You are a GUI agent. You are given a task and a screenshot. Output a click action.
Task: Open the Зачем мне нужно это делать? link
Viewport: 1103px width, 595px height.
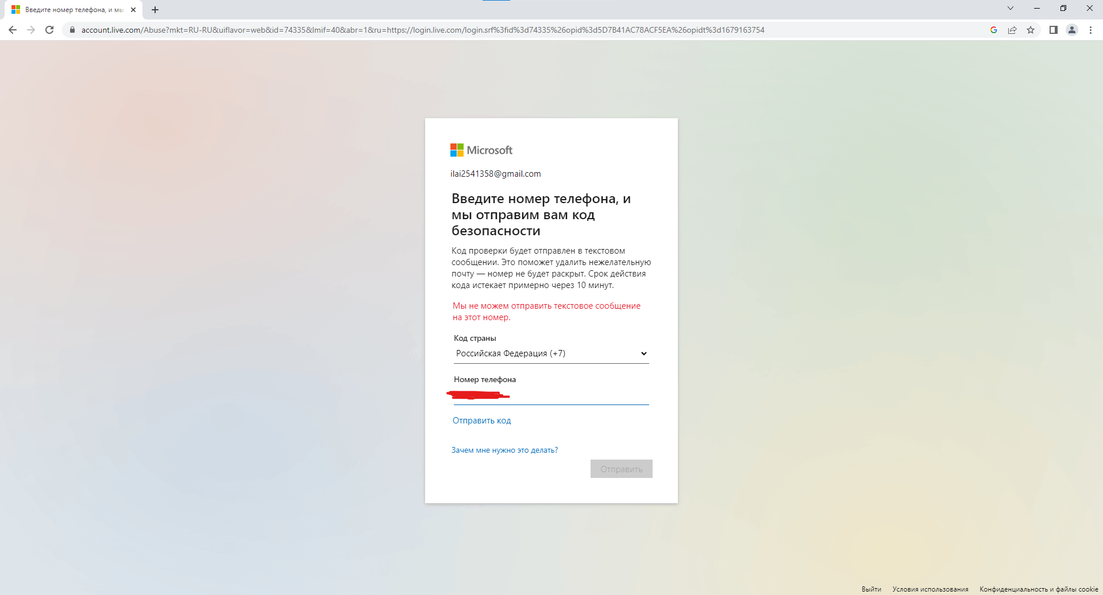click(504, 450)
